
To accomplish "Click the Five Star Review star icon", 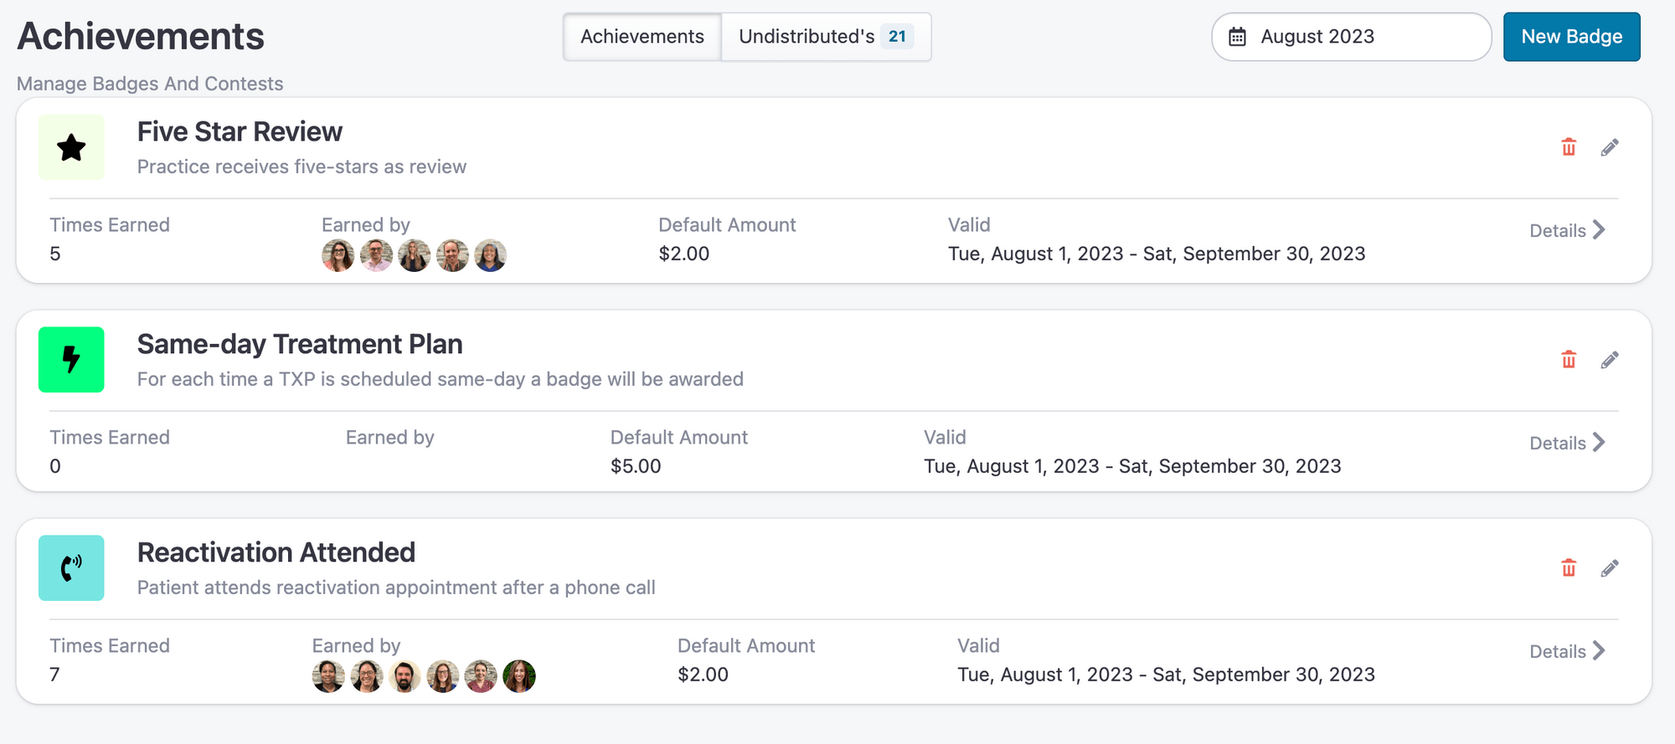I will (x=71, y=148).
